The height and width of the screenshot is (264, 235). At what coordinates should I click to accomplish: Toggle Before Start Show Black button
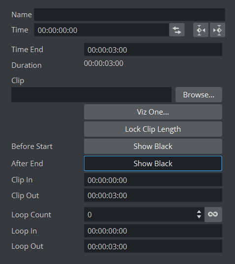pyautogui.click(x=153, y=146)
